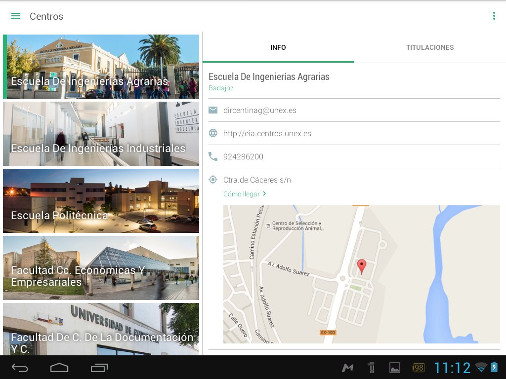
Task: Open the hamburger navigation menu
Action: [x=15, y=16]
